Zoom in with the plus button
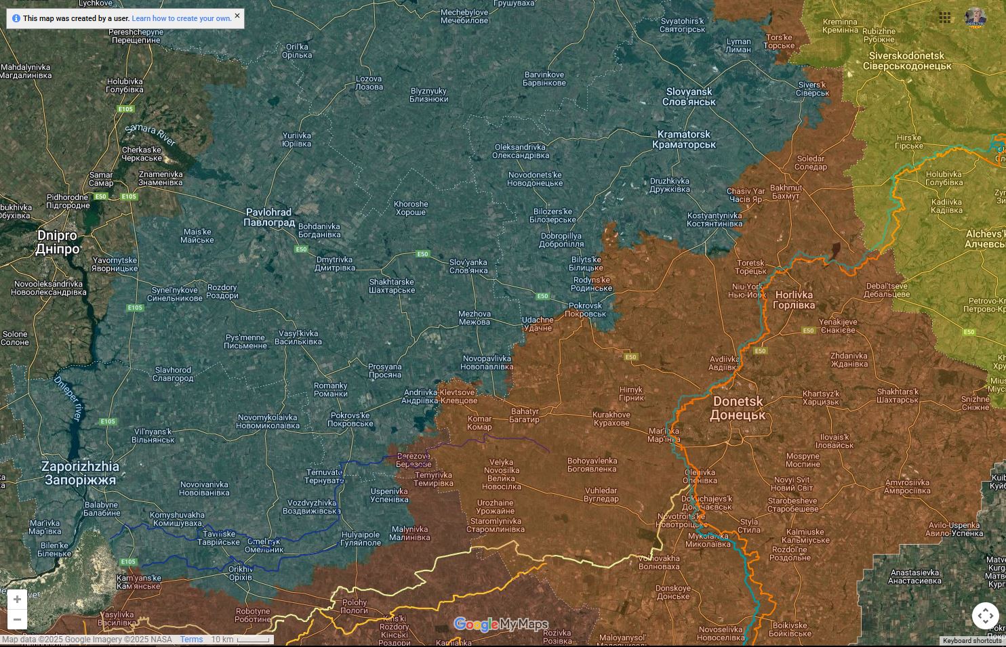The height and width of the screenshot is (647, 1006). [17, 600]
